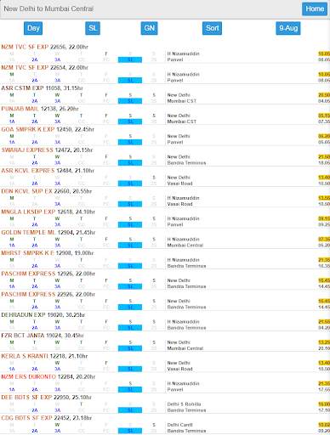Open NZM ERS DURONTO 12284
330x435 pixels.
coord(48,376)
